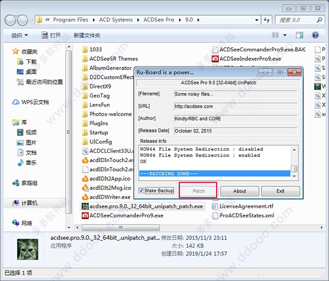Expand the arrow after ACDSee Pro
The width and height of the screenshot is (329, 281).
point(180,20)
